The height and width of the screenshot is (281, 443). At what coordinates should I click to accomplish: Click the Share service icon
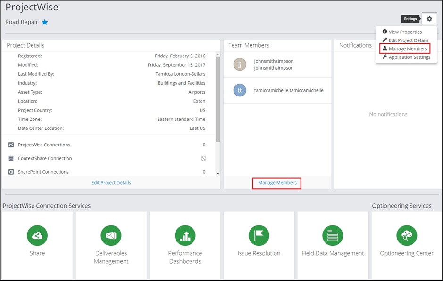[x=37, y=235]
